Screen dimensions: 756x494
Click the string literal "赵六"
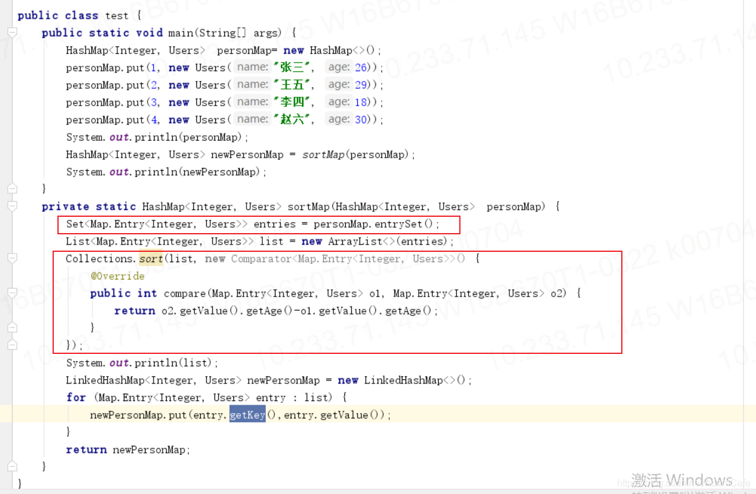tap(291, 120)
